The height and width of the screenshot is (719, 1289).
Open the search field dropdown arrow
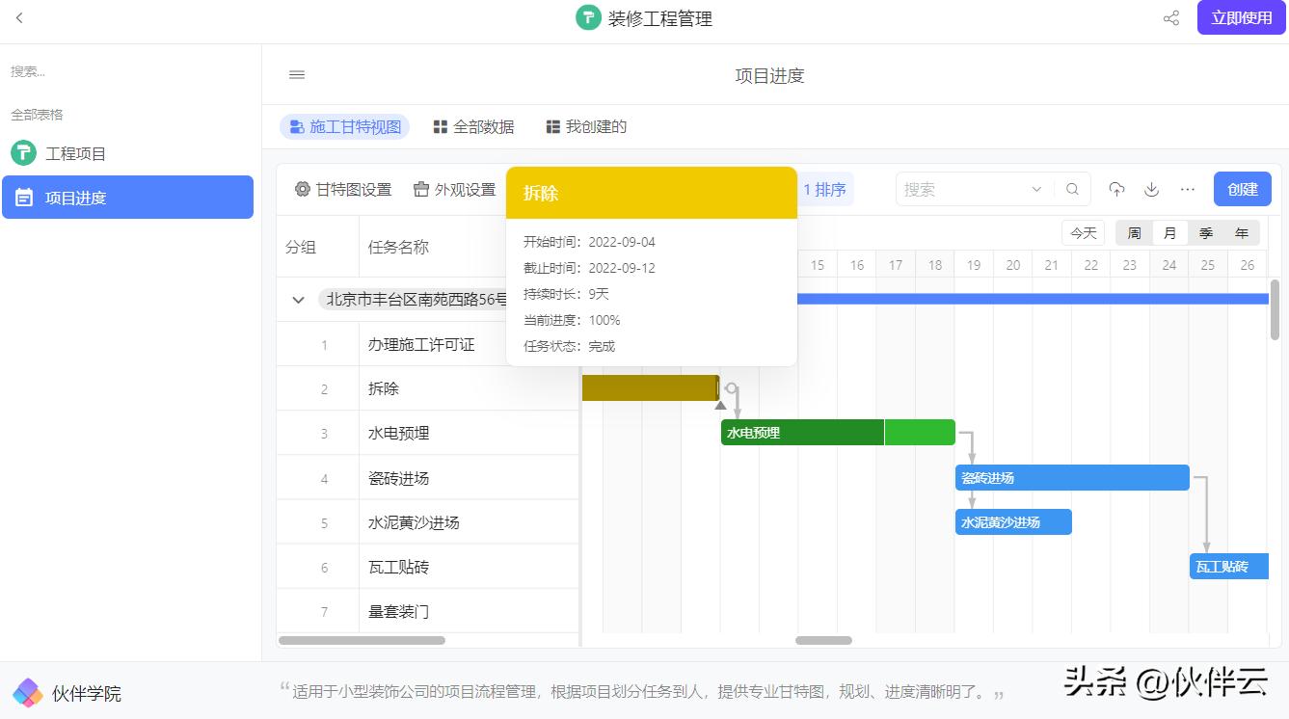1036,189
